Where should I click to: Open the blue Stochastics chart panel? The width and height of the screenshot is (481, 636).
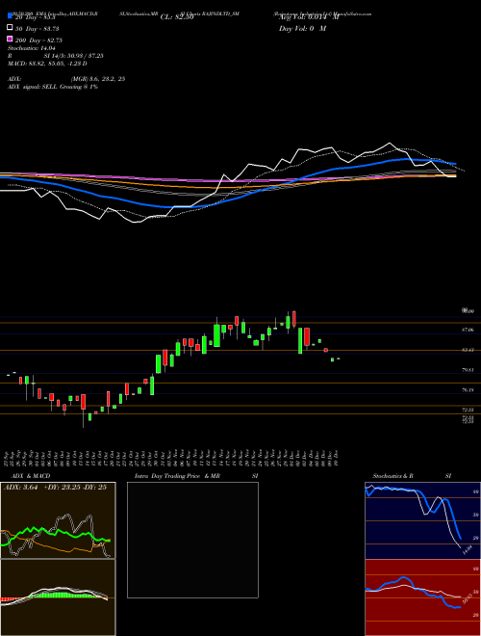[x=422, y=520]
